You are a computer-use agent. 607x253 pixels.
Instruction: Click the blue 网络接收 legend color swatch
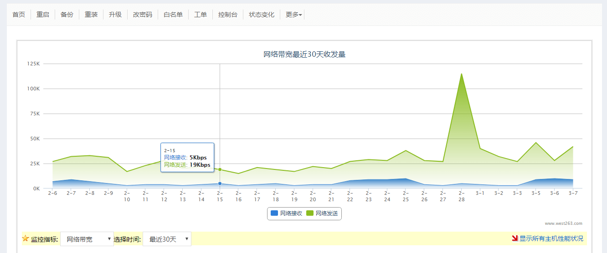click(x=274, y=213)
